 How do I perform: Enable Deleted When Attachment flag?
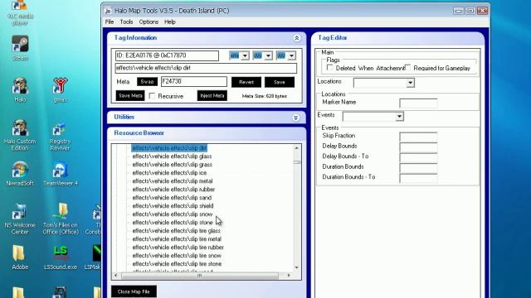pos(329,68)
